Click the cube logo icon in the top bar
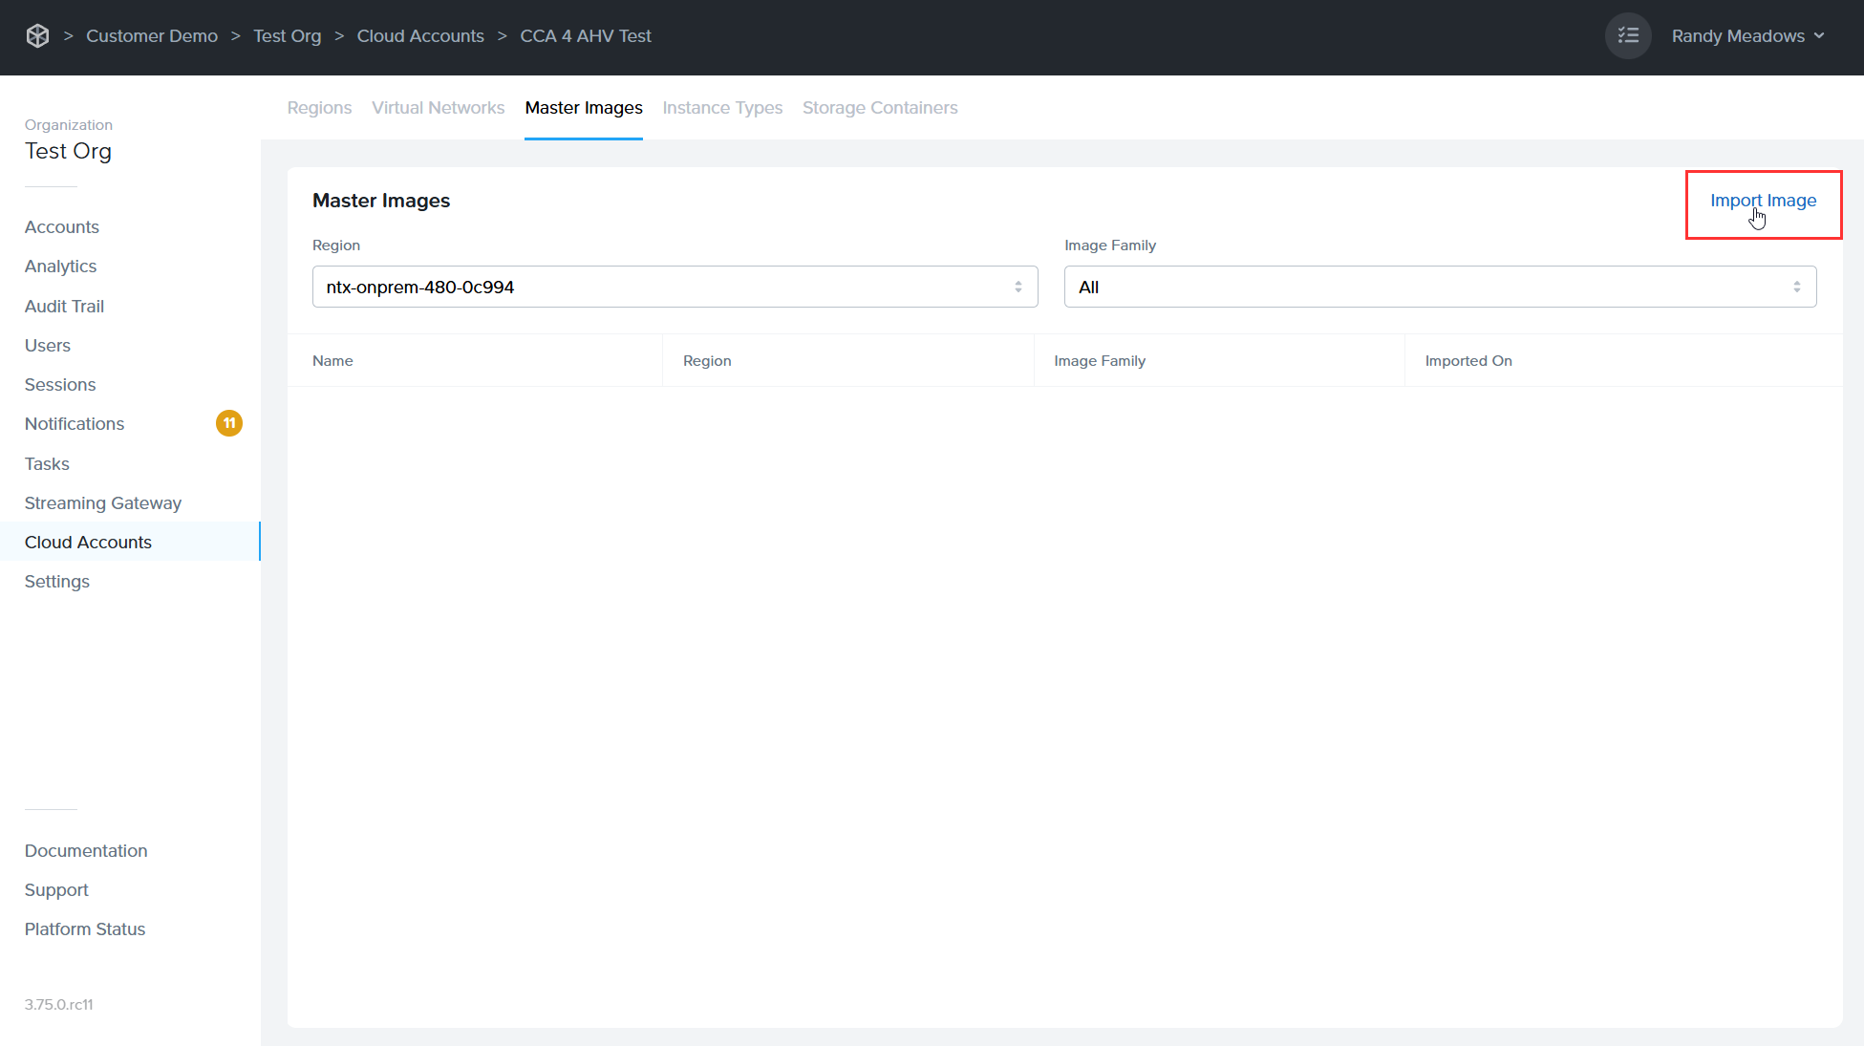Image resolution: width=1864 pixels, height=1046 pixels. 37,34
